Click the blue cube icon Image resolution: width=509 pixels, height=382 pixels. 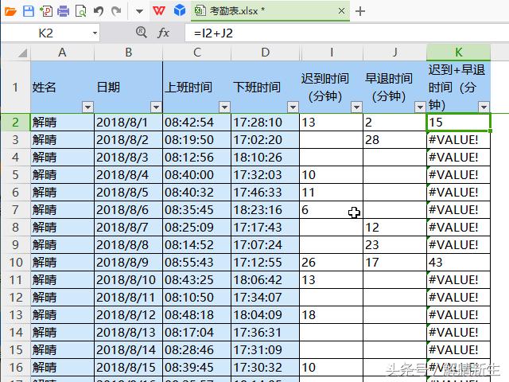(x=180, y=10)
